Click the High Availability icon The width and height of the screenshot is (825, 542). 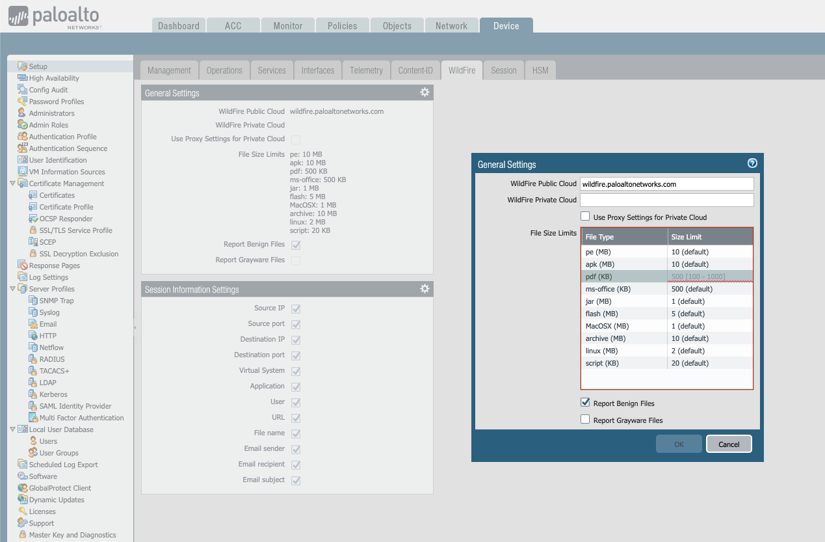pyautogui.click(x=23, y=78)
